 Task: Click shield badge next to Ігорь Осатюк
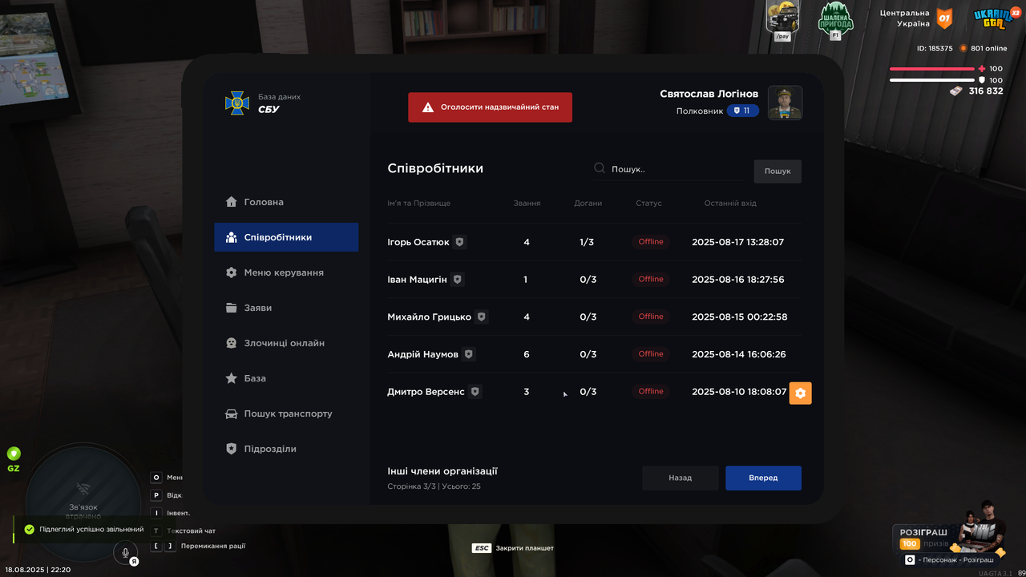pyautogui.click(x=459, y=242)
